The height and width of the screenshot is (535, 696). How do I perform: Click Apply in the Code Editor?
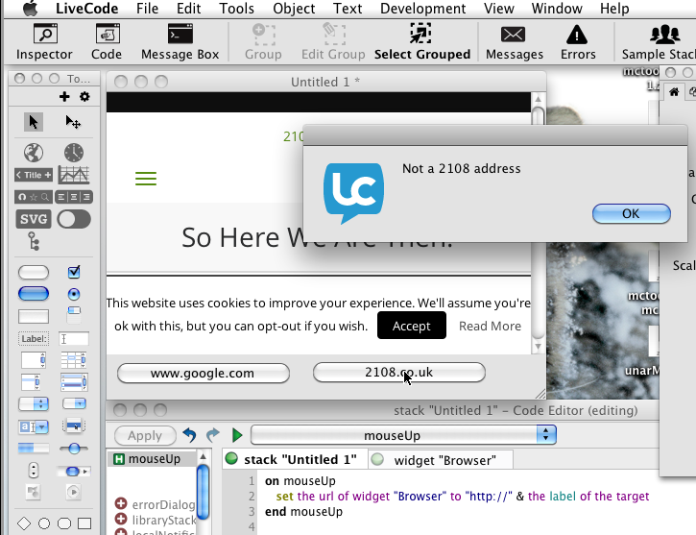click(145, 435)
